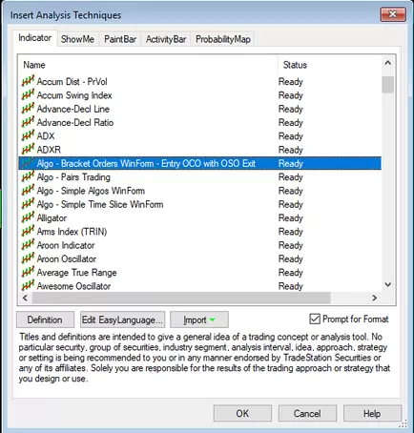Select the Arms Index (TRIN) icon

coord(28,231)
